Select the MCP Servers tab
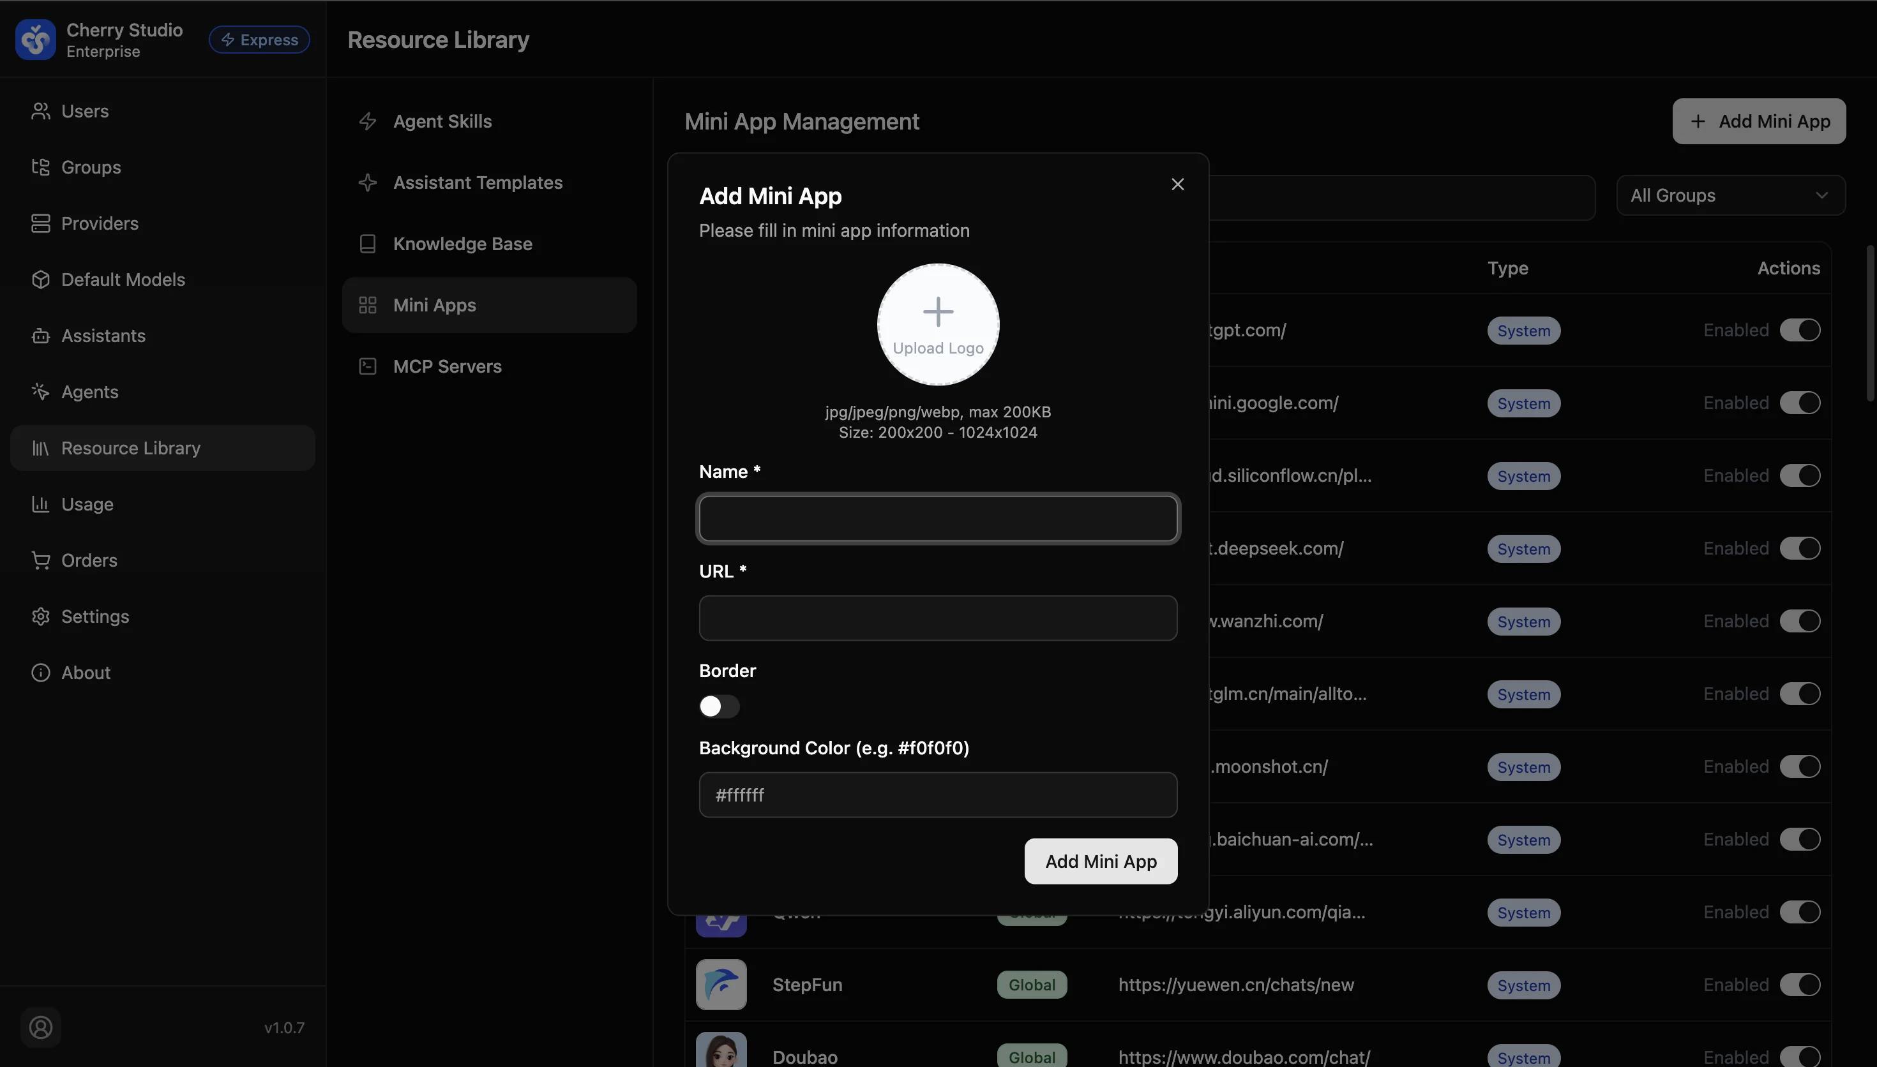The height and width of the screenshot is (1067, 1877). click(x=490, y=366)
